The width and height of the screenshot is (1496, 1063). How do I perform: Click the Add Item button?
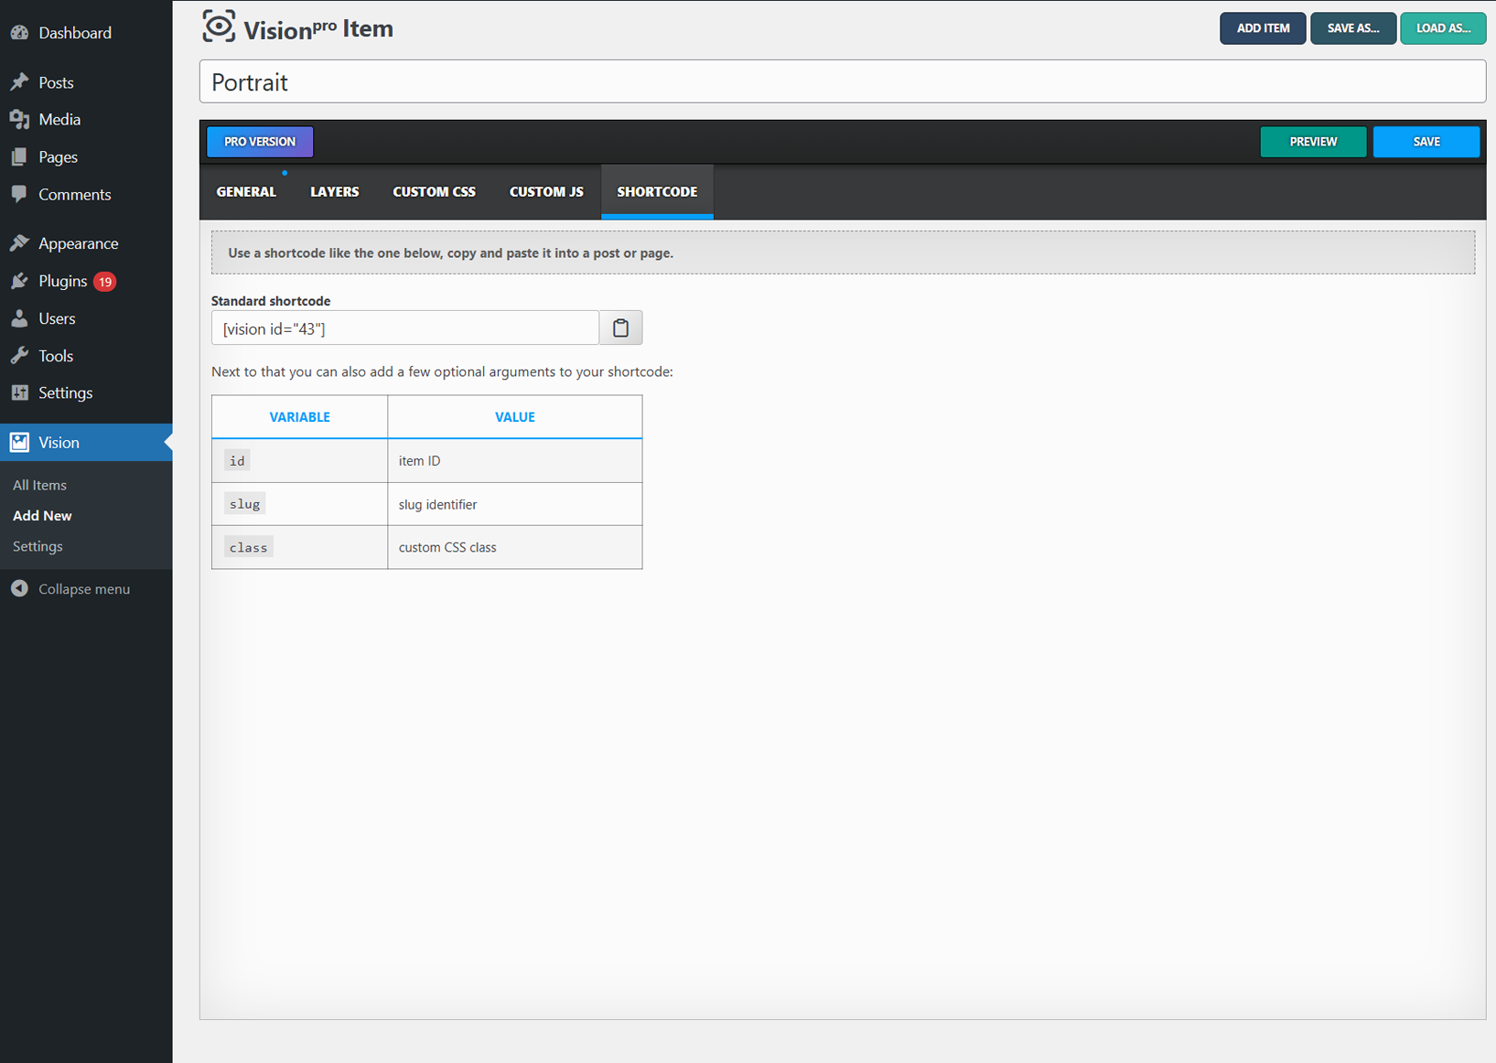(1263, 28)
